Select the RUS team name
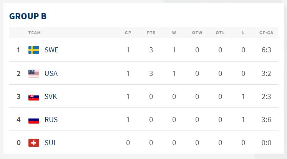The image size is (287, 159). [x=51, y=120]
